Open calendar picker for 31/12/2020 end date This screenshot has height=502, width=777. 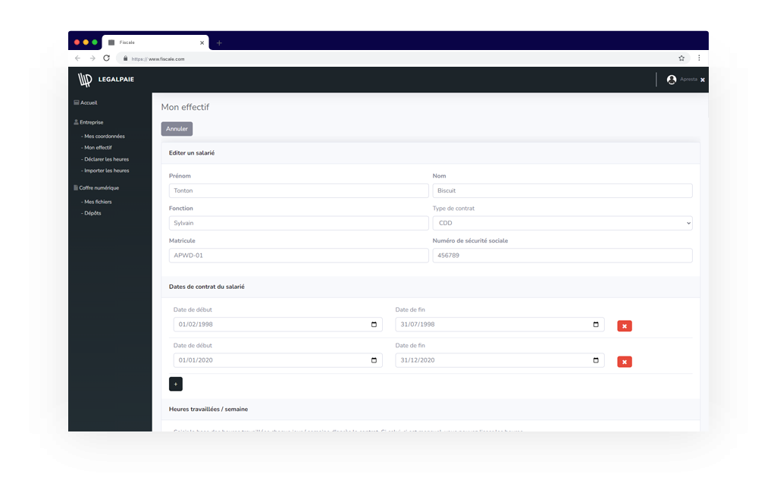(x=596, y=360)
